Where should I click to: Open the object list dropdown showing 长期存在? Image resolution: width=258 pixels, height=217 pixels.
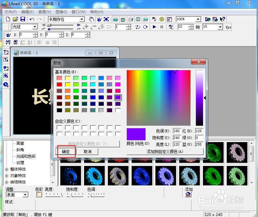pos(82,19)
